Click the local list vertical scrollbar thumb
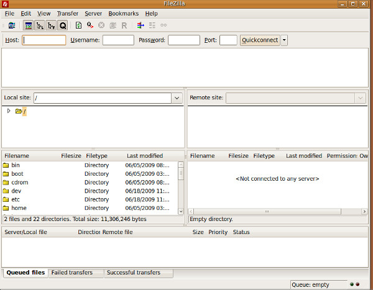 (x=181, y=173)
